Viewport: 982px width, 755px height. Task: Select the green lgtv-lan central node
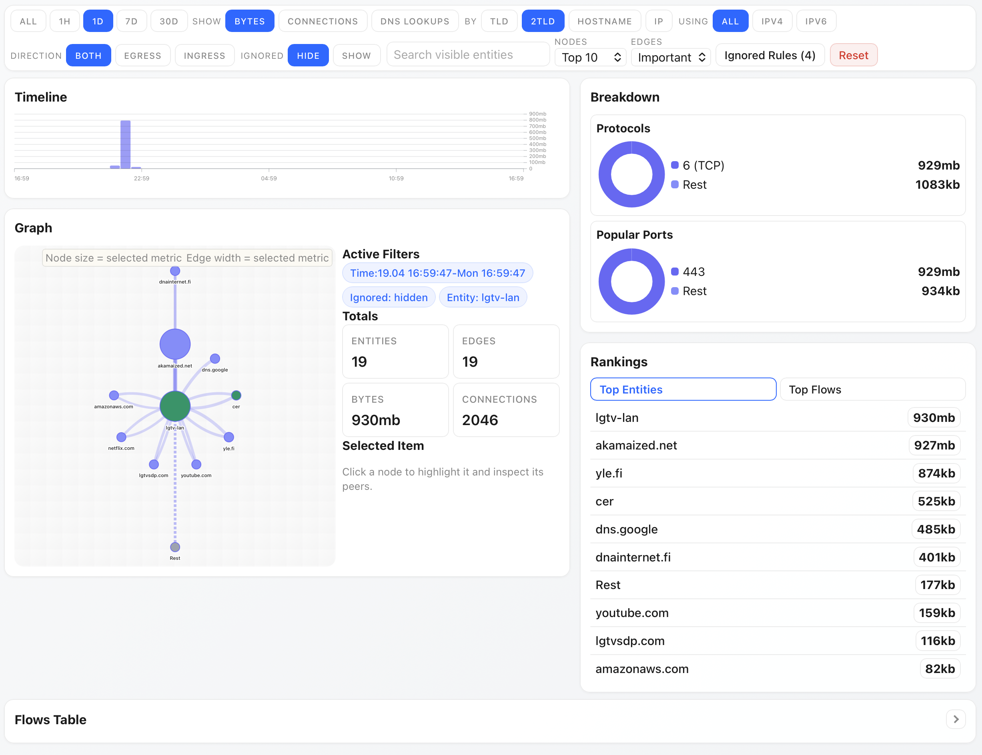click(x=175, y=406)
